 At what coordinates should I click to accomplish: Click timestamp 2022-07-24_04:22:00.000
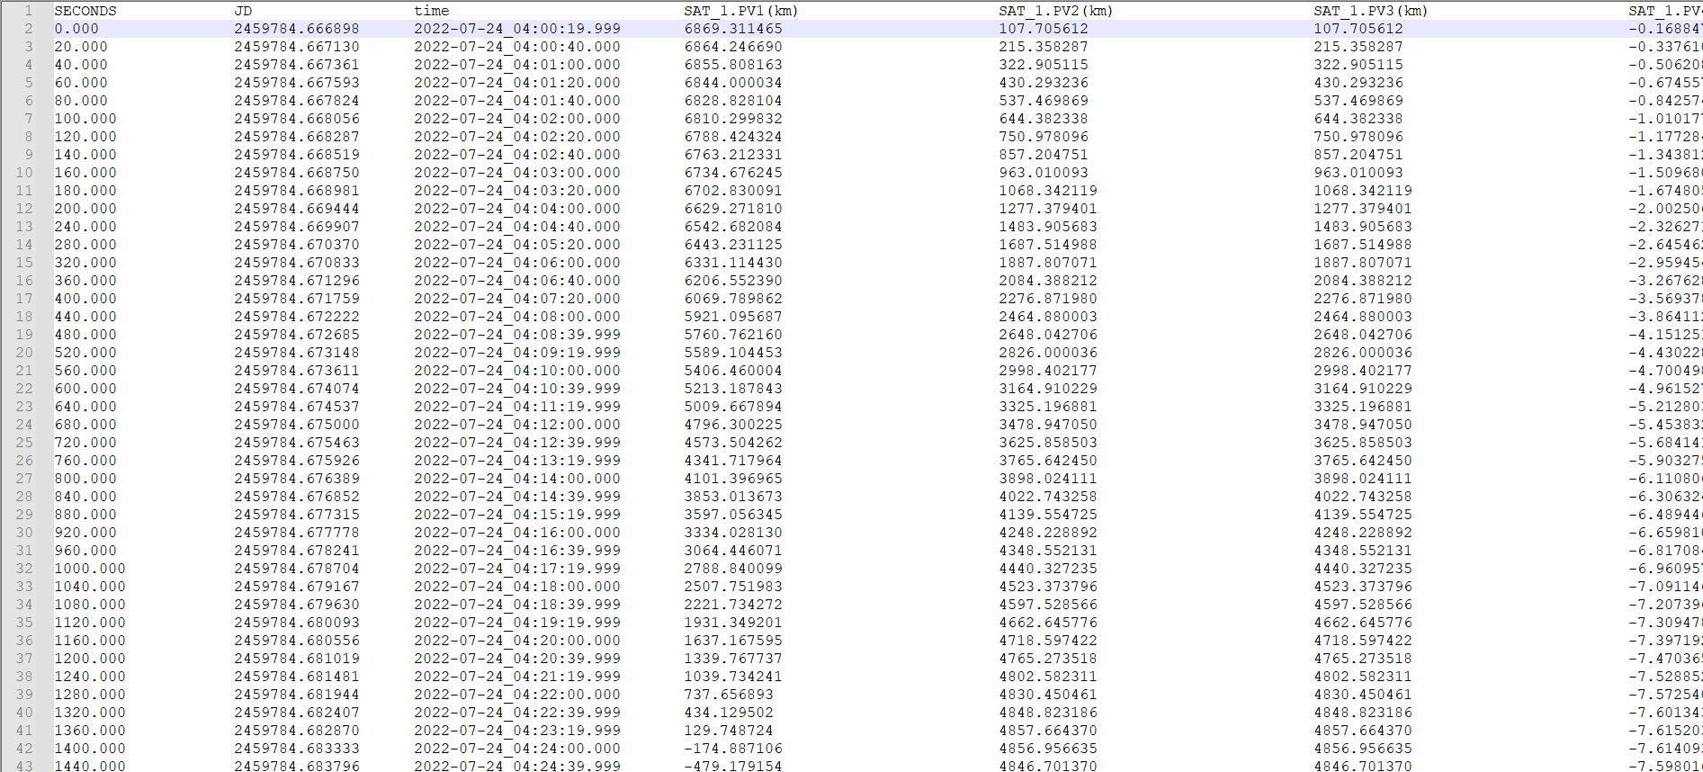pyautogui.click(x=517, y=695)
